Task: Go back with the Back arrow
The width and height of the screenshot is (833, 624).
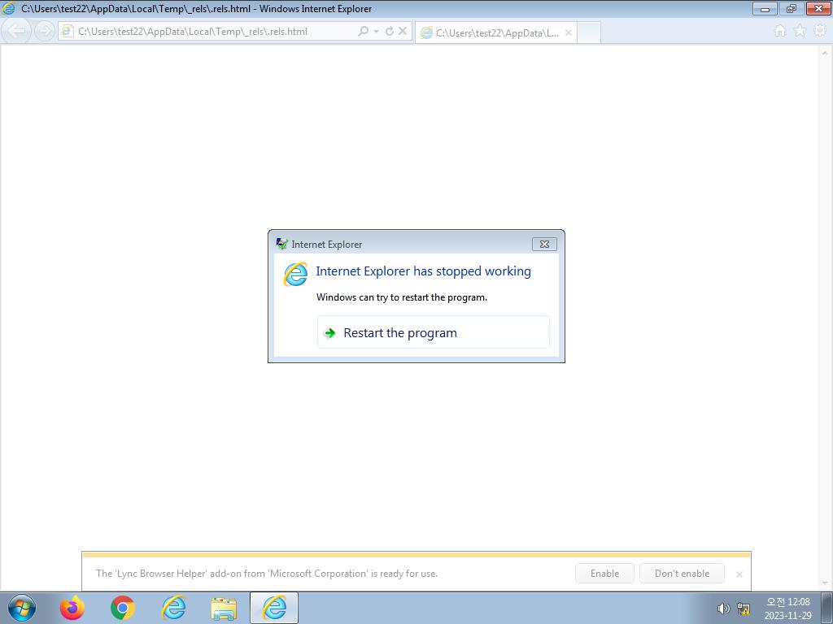Action: tap(17, 32)
